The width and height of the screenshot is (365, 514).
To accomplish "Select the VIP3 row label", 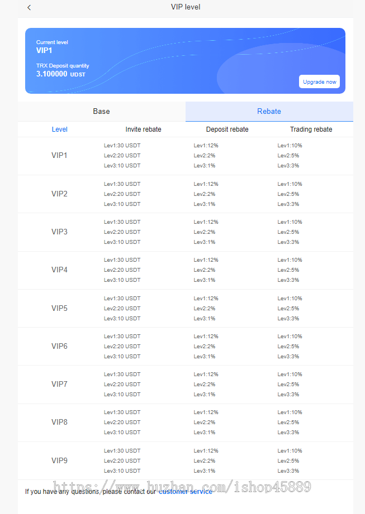I will [59, 232].
